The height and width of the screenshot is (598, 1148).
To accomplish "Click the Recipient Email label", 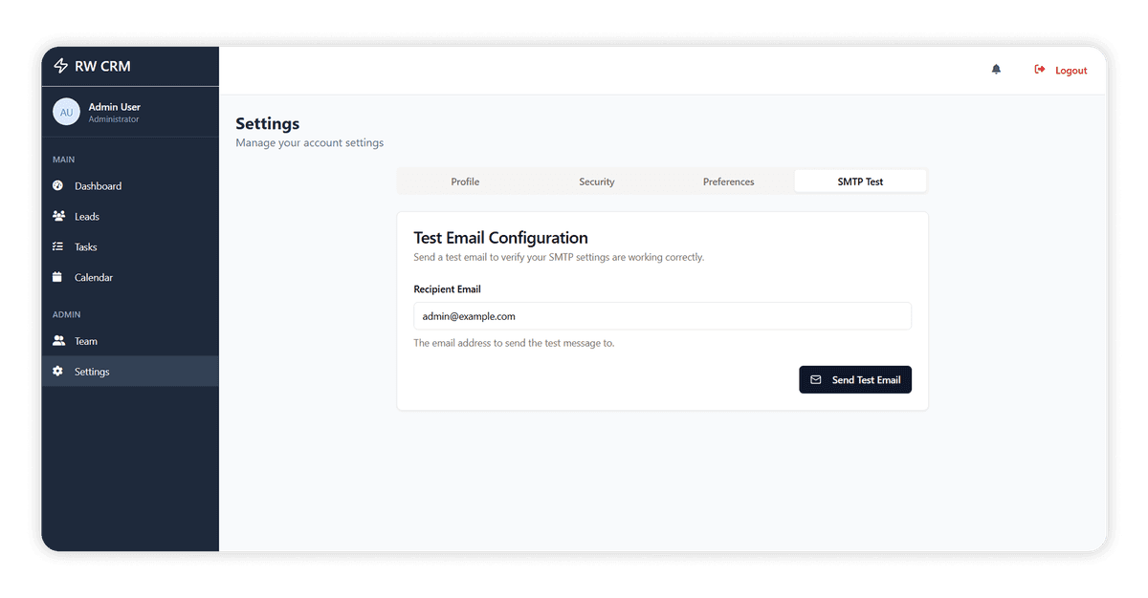I will [447, 288].
